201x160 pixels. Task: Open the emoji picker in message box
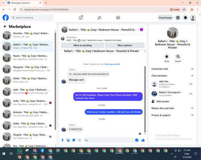tap(137, 140)
